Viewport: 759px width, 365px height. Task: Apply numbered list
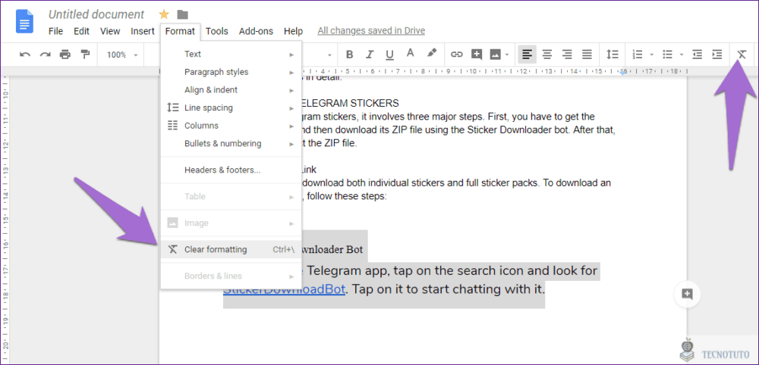tap(638, 55)
